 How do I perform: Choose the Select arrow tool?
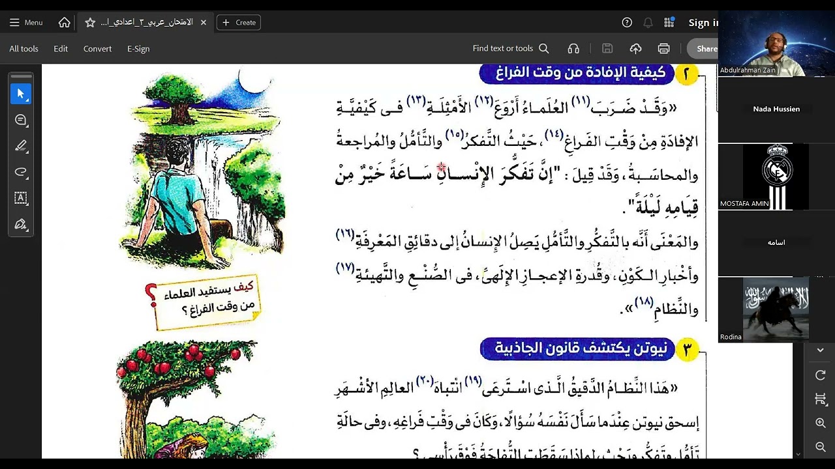coord(20,94)
